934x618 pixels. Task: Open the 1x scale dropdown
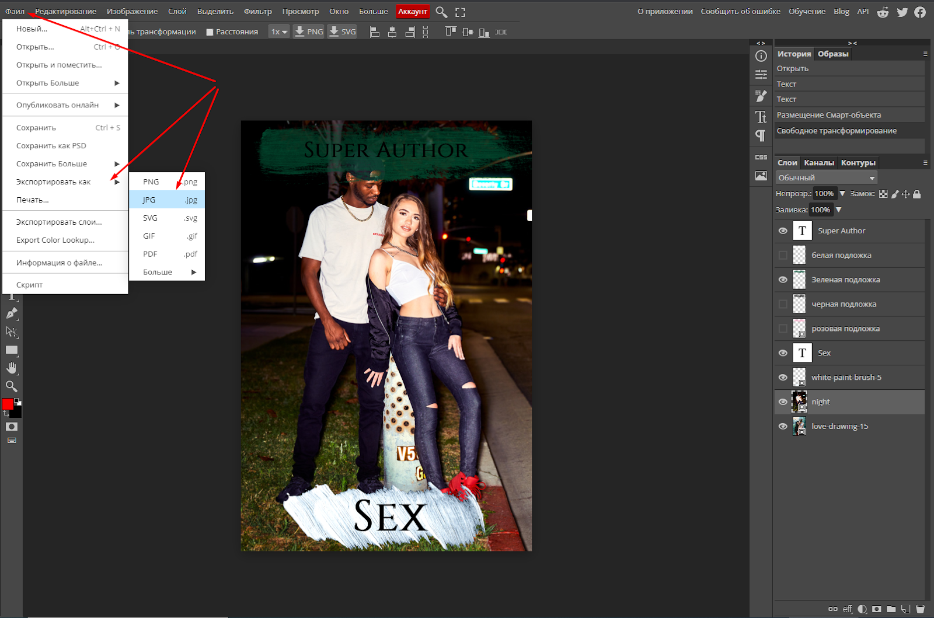[279, 32]
